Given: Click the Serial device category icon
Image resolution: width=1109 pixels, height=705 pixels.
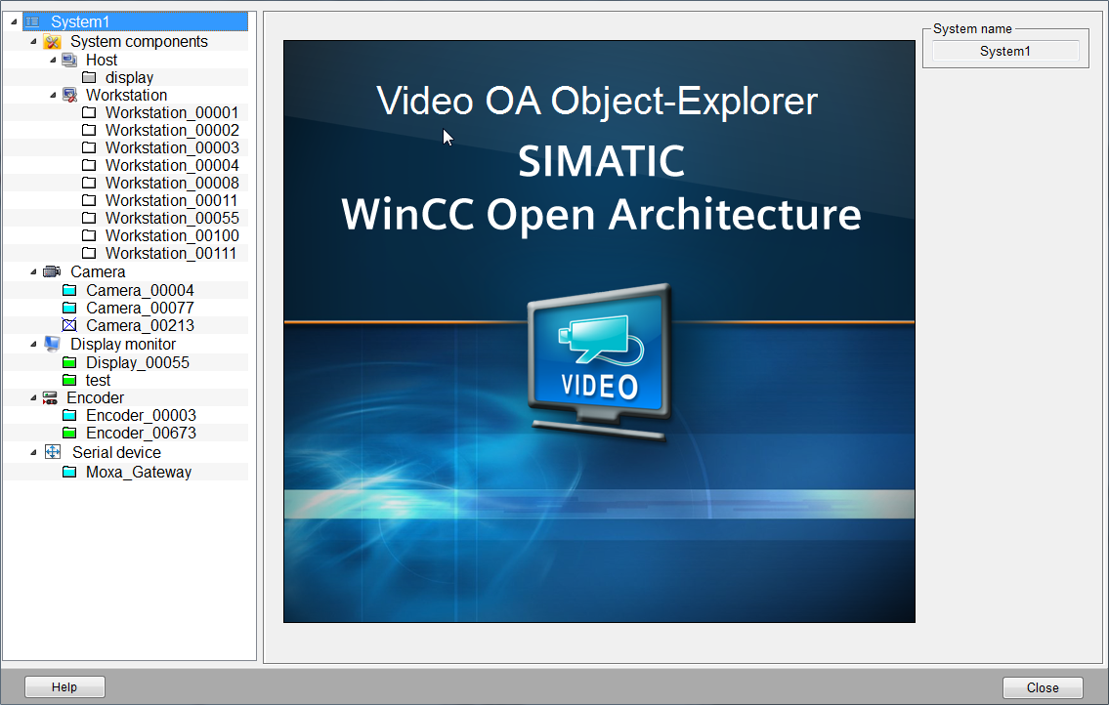Looking at the screenshot, I should pos(53,452).
